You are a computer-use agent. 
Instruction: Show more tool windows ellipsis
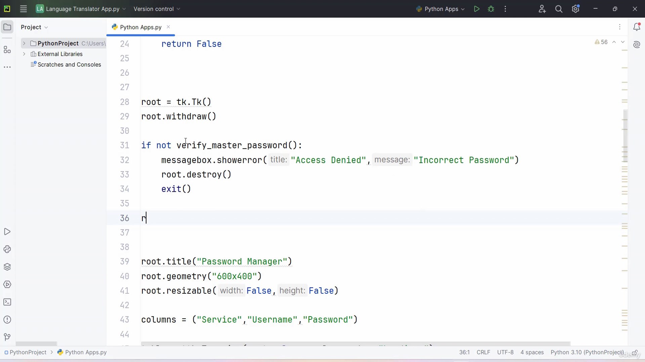click(7, 67)
